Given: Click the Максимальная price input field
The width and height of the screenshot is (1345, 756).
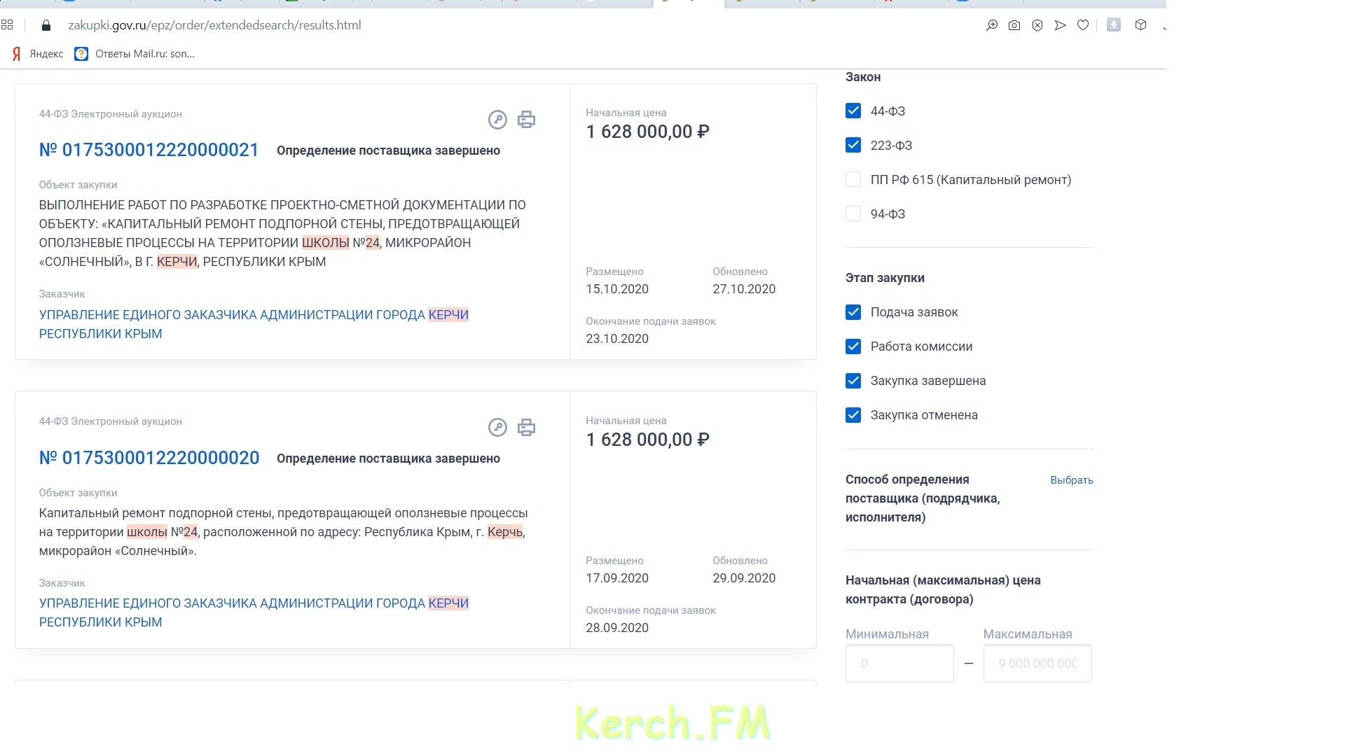Looking at the screenshot, I should [x=1037, y=663].
